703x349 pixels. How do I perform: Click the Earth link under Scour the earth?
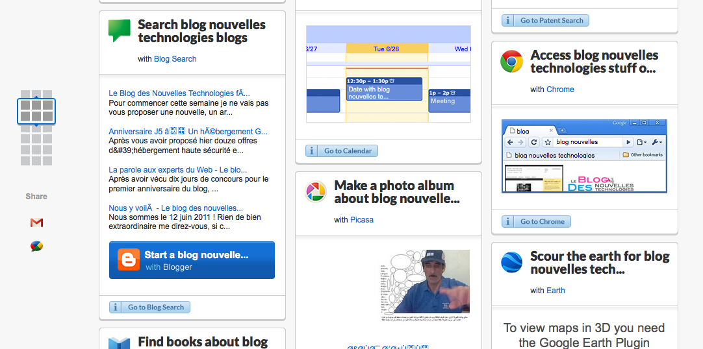(x=556, y=291)
